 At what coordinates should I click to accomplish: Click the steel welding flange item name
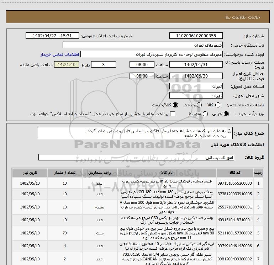click(x=167, y=184)
